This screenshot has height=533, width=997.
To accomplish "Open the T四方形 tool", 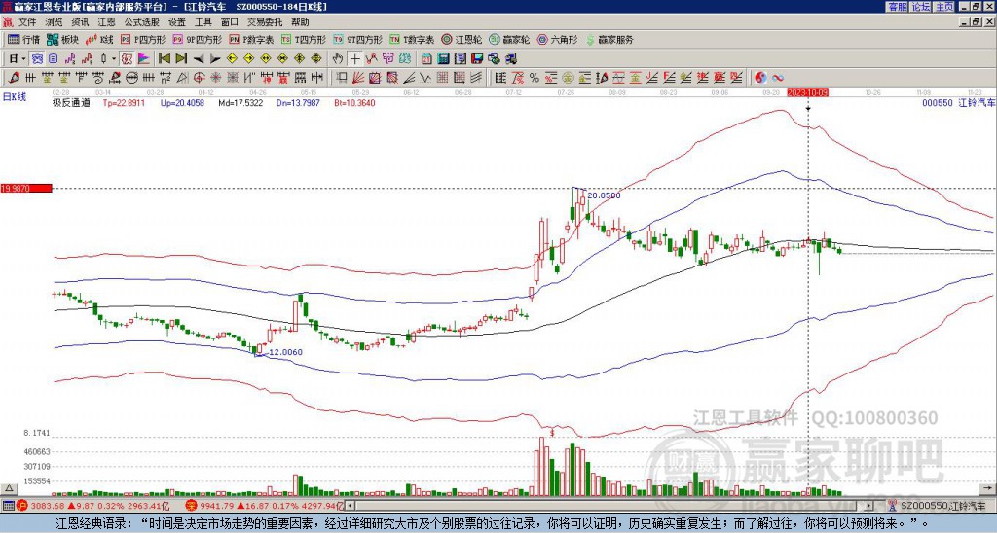I will (x=304, y=39).
